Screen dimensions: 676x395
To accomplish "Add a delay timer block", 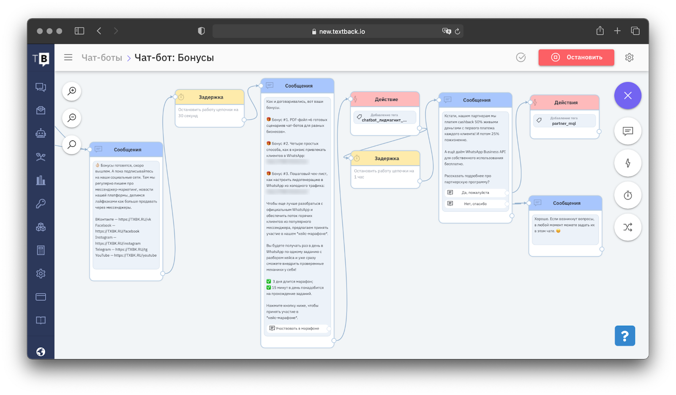I will 628,195.
